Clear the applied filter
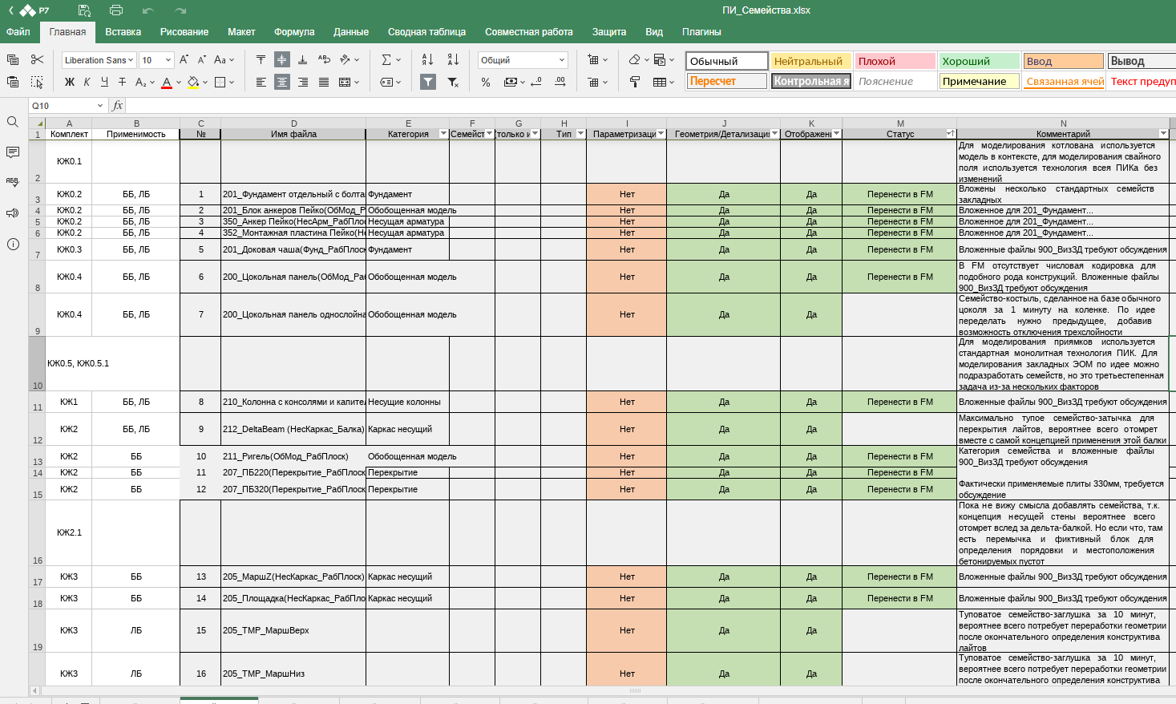This screenshot has height=704, width=1176. [x=453, y=82]
